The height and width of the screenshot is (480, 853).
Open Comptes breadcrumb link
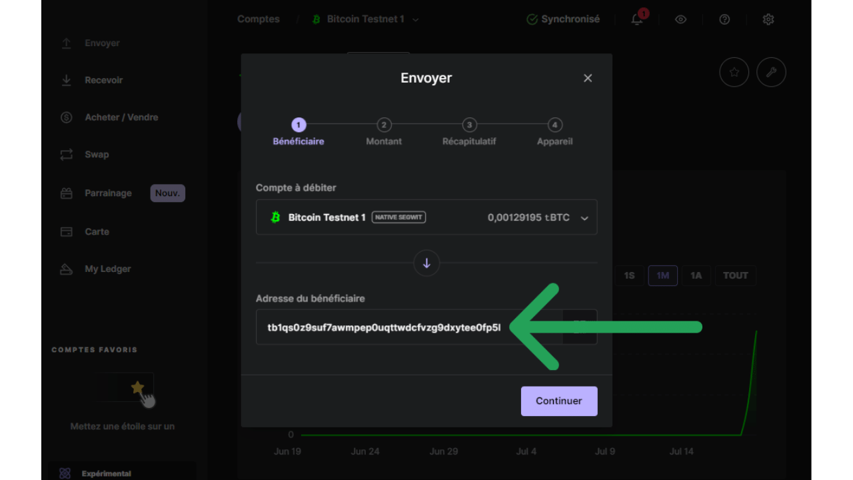coord(259,19)
